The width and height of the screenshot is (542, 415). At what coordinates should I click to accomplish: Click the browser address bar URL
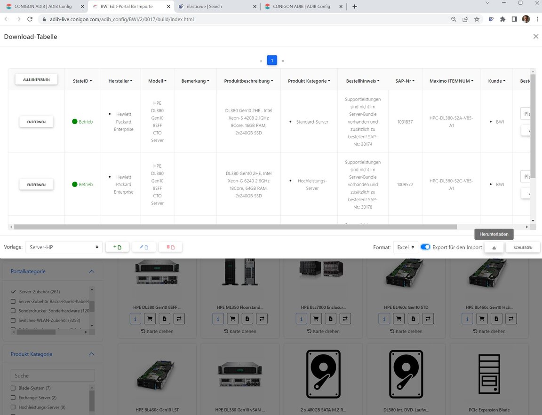tap(122, 19)
